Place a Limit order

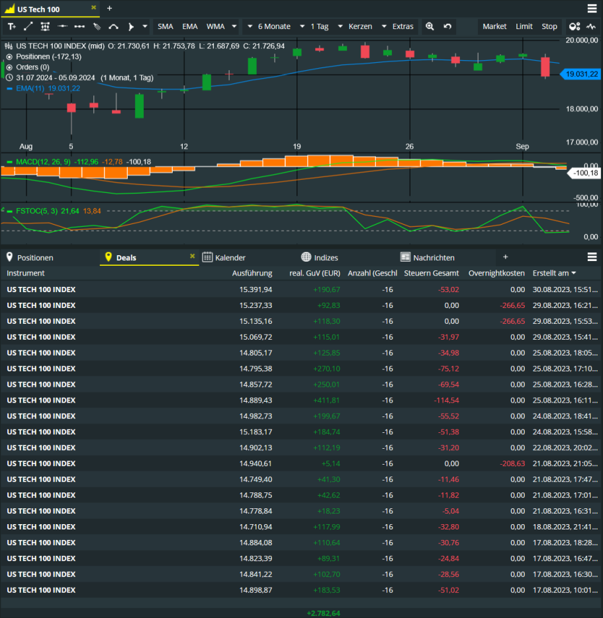coord(524,26)
